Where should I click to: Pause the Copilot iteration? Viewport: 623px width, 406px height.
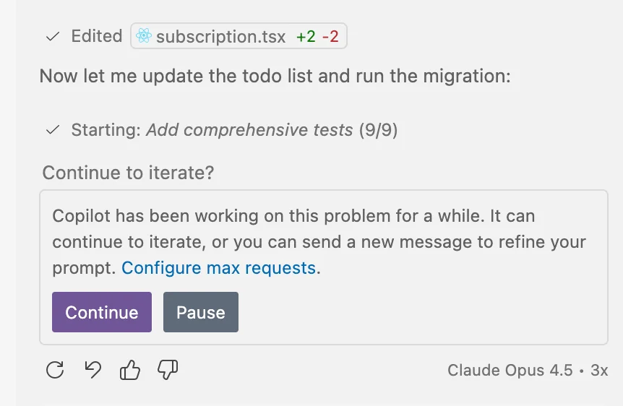200,312
